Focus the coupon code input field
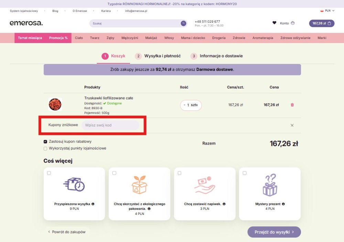The image size is (344, 242). [110, 125]
